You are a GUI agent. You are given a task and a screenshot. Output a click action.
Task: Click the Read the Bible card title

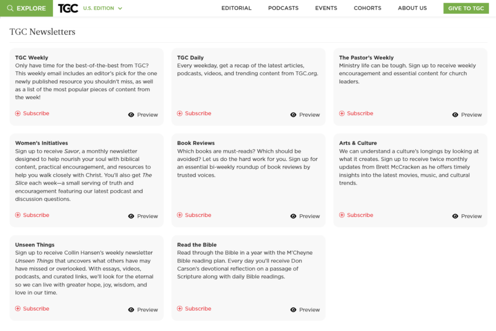pyautogui.click(x=197, y=245)
